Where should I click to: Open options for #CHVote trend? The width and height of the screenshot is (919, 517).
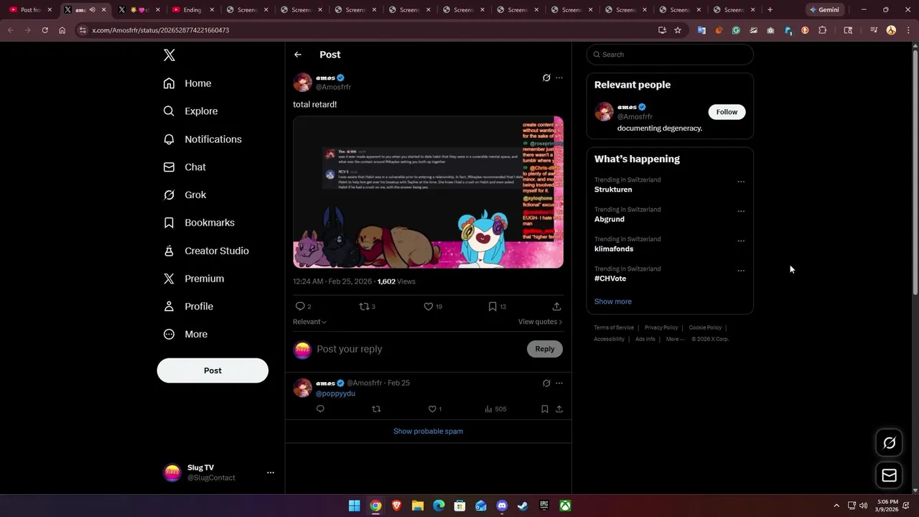click(741, 271)
